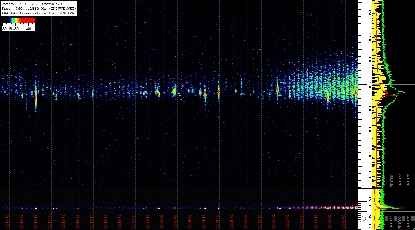Select the 05:19:45 time marker
Image resolution: width=415 pixels, height=230 pixels.
click(120, 221)
